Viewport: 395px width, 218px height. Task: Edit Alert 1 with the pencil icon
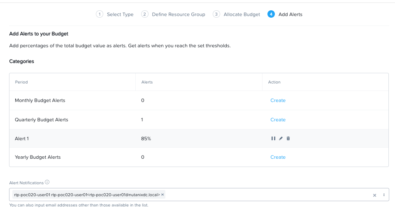click(281, 139)
